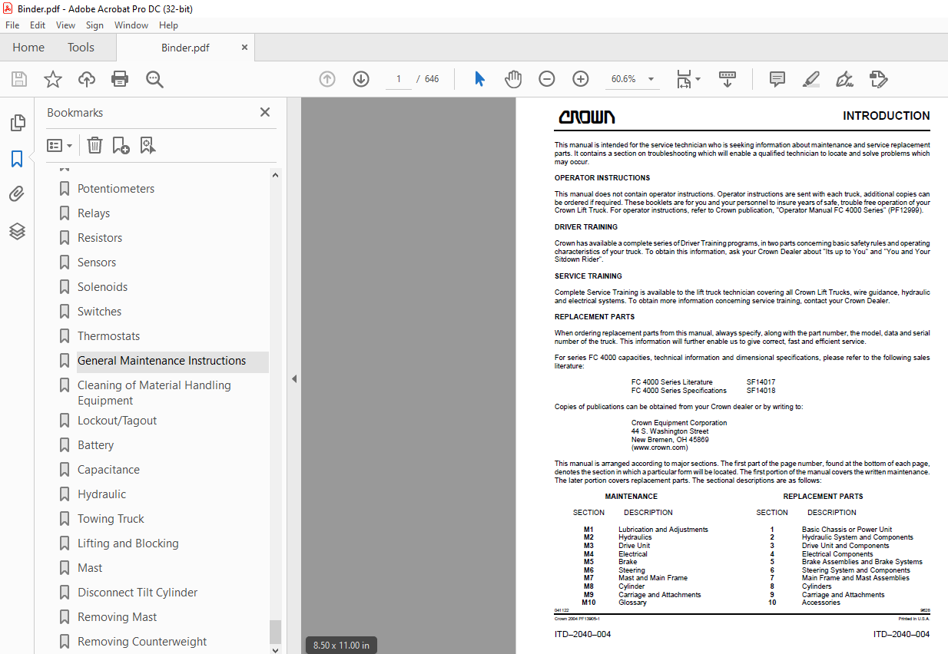Click the find bookmark icon
The width and height of the screenshot is (948, 654).
pos(148,145)
